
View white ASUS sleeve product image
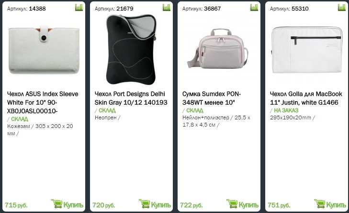pyautogui.click(x=44, y=50)
